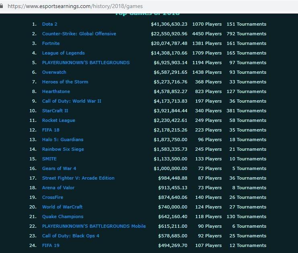Click the $494,269.70 prize amount
298x253 pixels.
point(173,246)
